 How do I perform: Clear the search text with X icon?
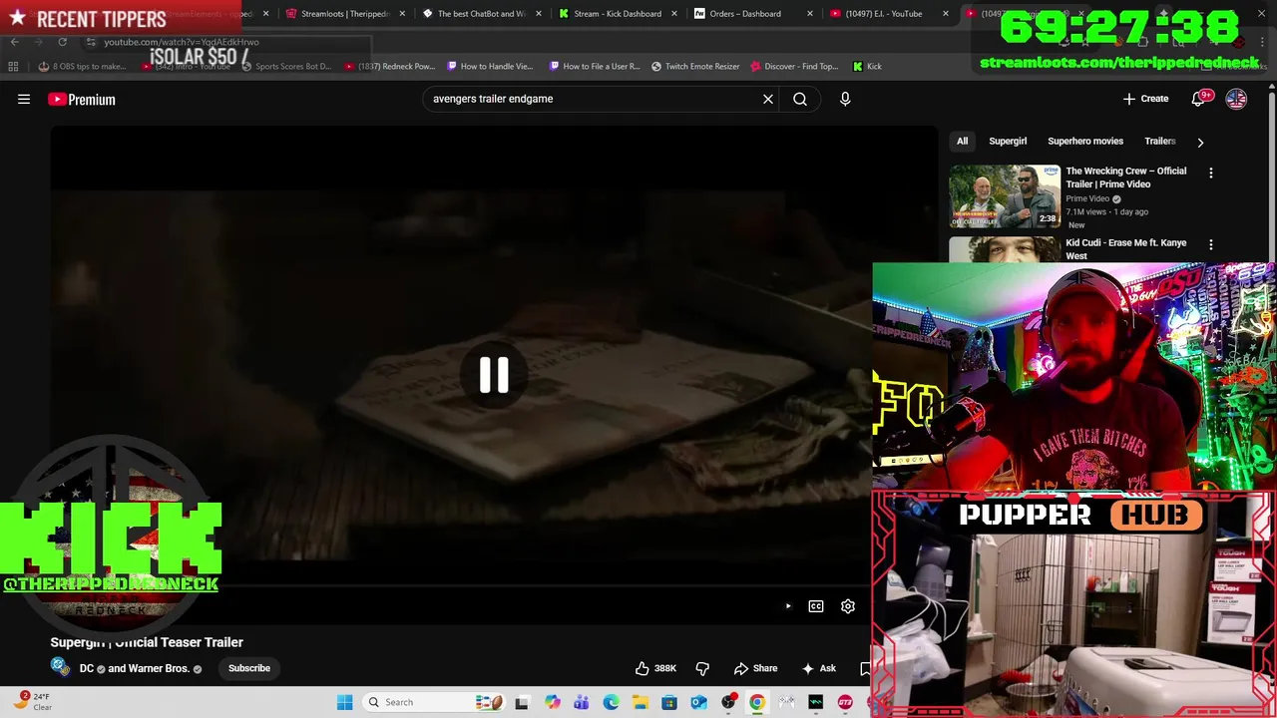(x=768, y=99)
